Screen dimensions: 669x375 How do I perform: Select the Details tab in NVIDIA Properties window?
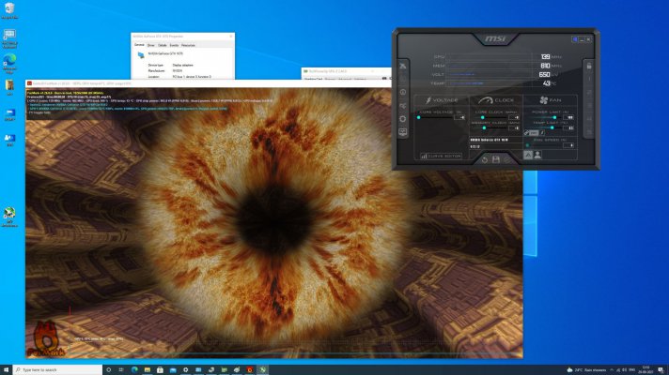(163, 45)
